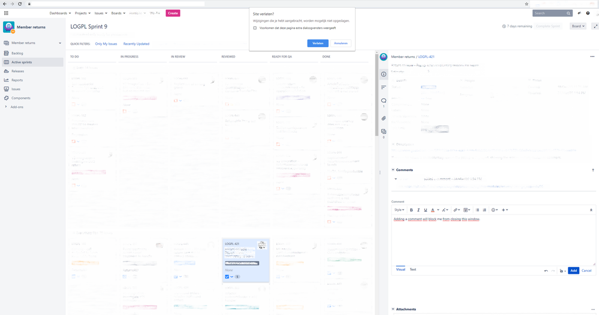
Task: Open issue actions three-dots menu
Action: [592, 57]
